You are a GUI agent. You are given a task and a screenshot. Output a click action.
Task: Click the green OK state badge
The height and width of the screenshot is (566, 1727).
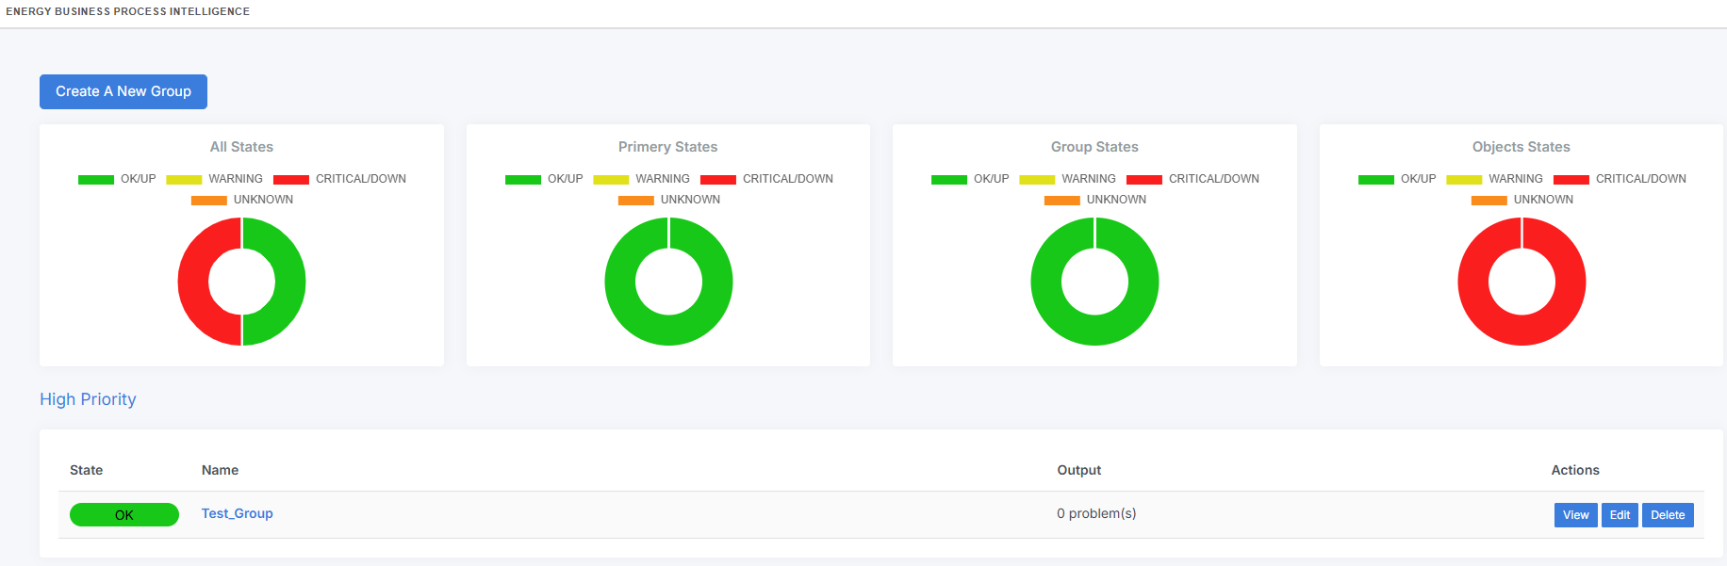124,515
